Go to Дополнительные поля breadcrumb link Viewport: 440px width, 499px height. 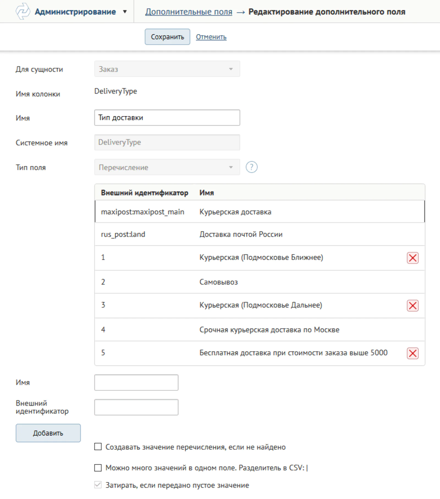pyautogui.click(x=189, y=12)
